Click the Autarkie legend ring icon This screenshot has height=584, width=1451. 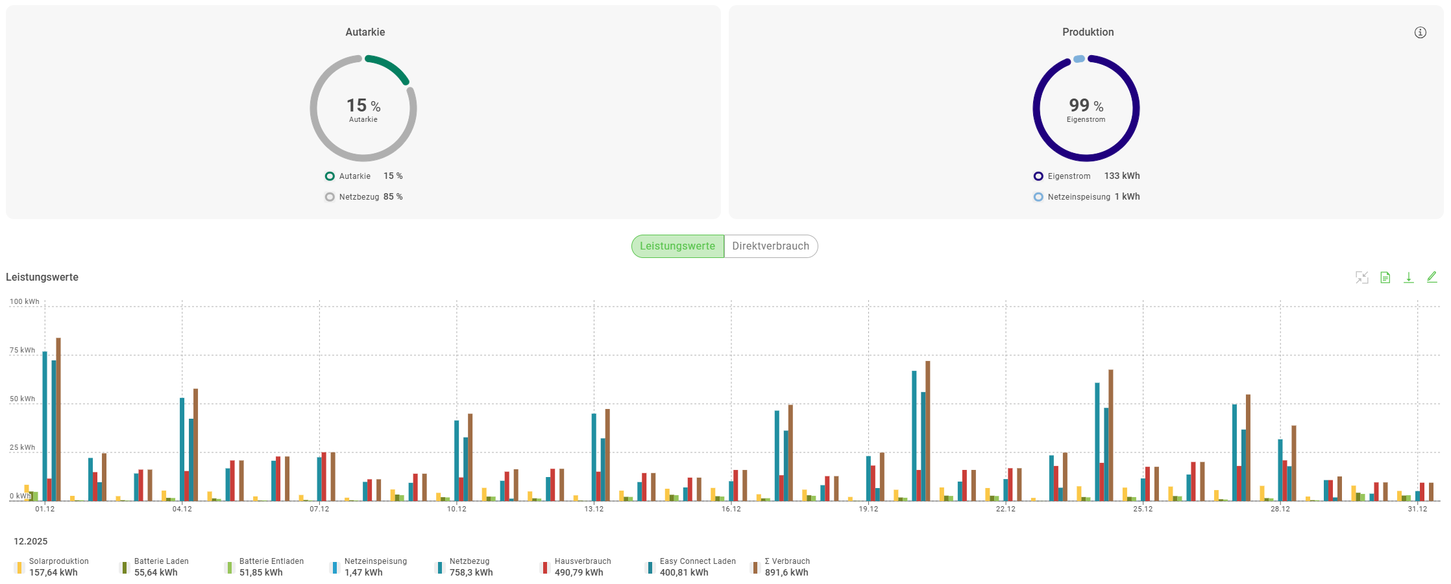pyautogui.click(x=330, y=176)
